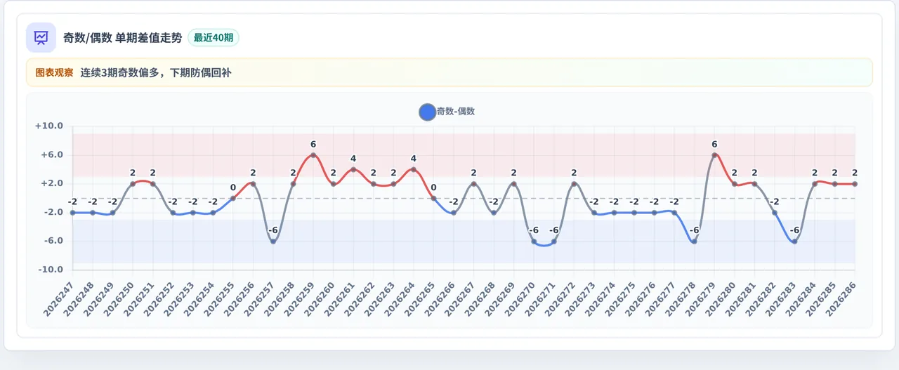This screenshot has height=370, width=899.
Task: Click the x-axis label 2026270
Action: pyautogui.click(x=521, y=297)
